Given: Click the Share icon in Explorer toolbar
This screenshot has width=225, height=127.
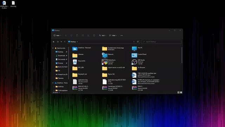Looking at the screenshot, I should 88,35.
